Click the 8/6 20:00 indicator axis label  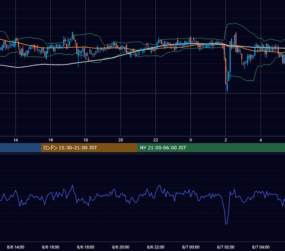click(x=121, y=247)
